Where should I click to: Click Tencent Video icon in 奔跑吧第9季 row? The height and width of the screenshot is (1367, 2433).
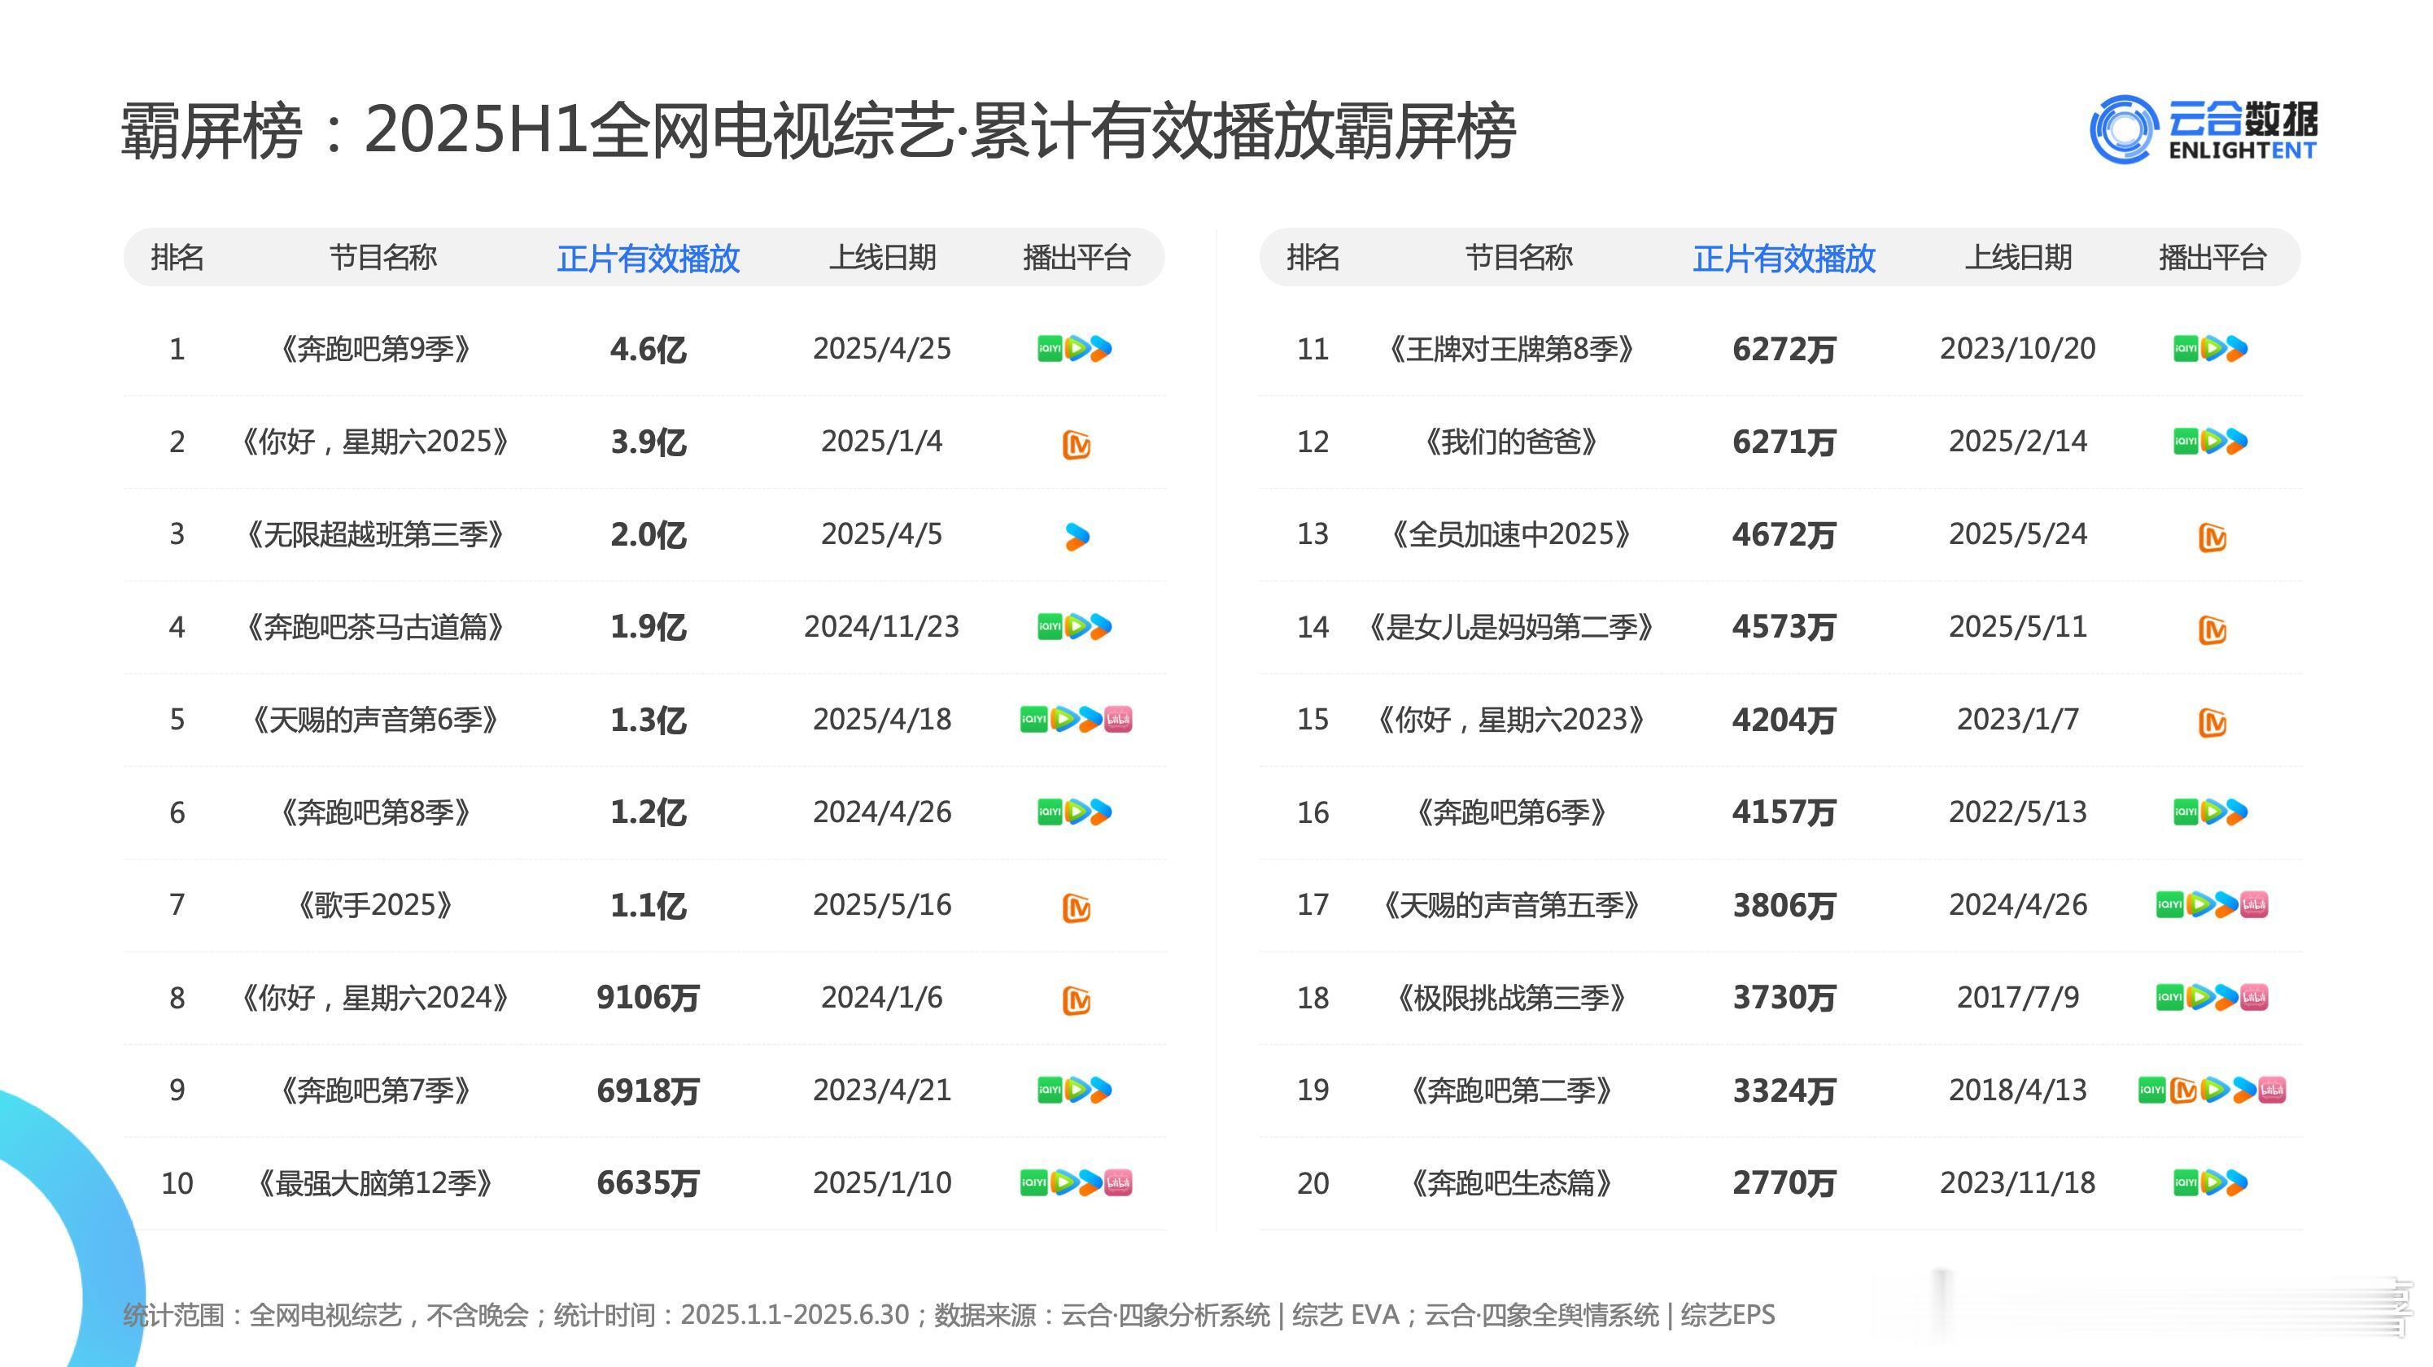point(1076,348)
